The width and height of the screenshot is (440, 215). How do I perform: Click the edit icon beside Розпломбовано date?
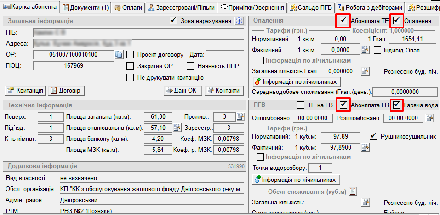click(x=429, y=118)
